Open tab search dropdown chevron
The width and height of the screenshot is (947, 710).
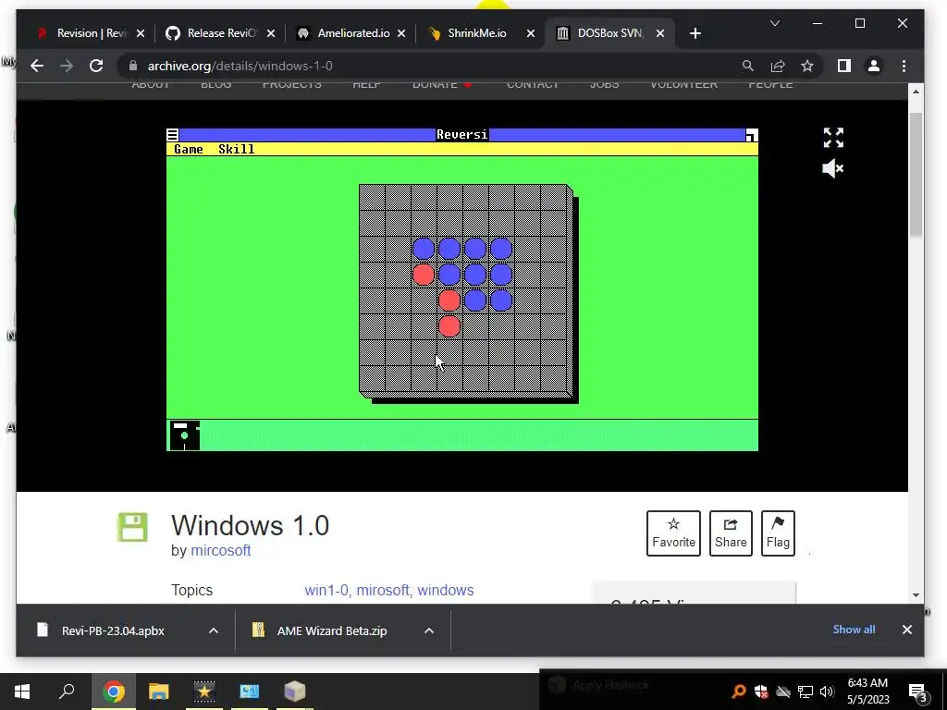tap(775, 23)
